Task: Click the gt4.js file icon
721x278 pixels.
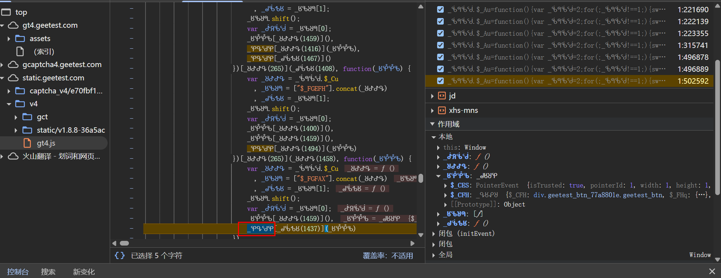Action: 27,143
